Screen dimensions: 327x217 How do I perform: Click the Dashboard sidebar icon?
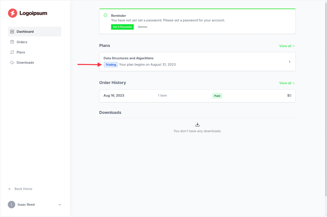pos(12,32)
